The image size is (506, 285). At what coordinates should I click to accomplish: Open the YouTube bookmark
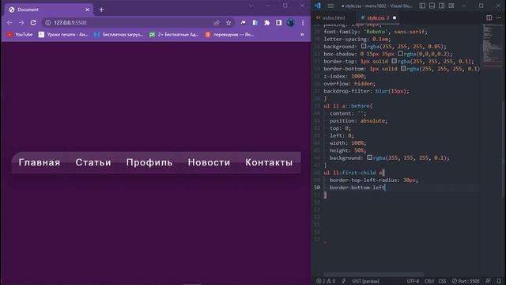(20, 34)
